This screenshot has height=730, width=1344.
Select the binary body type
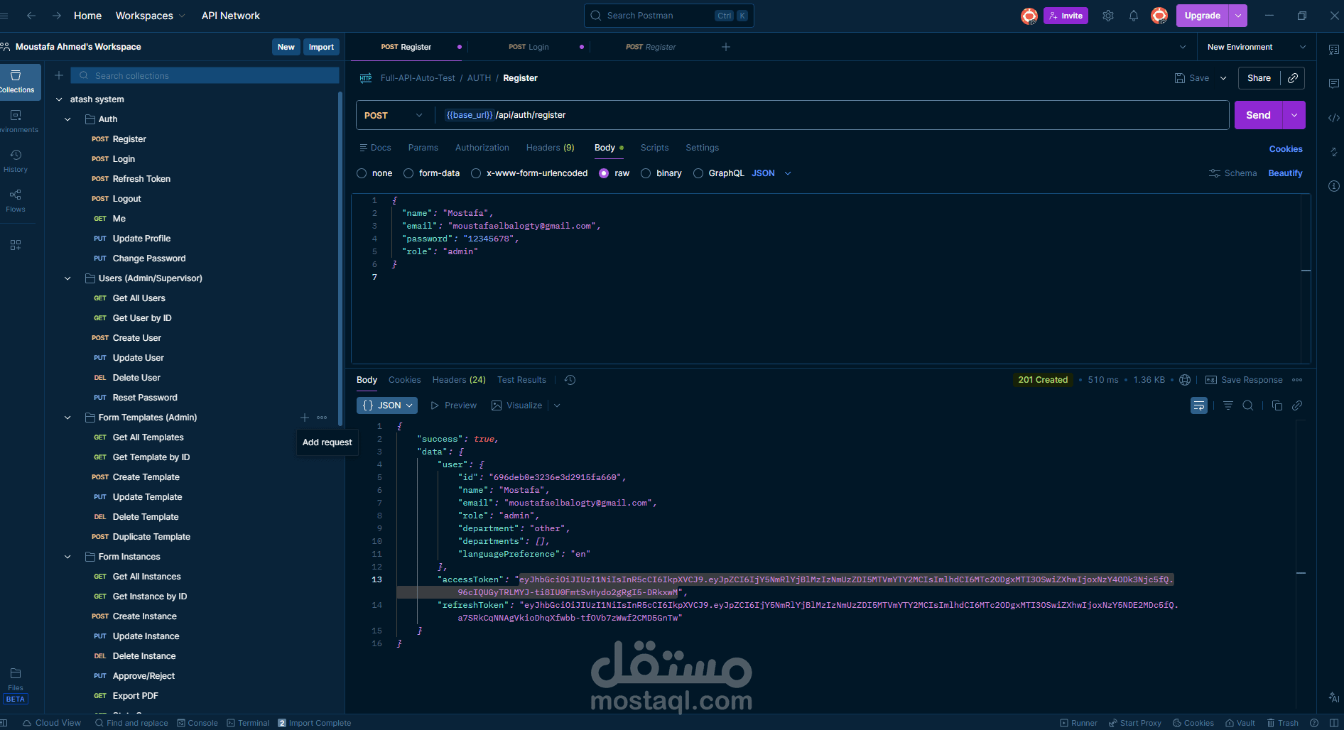pyautogui.click(x=646, y=173)
